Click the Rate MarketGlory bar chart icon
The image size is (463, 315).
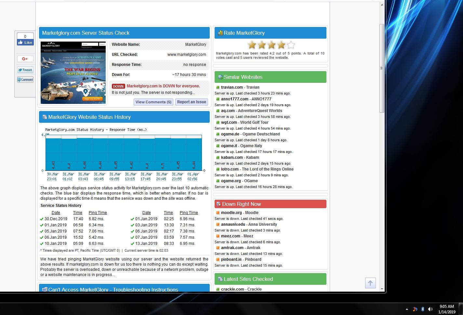coord(220,33)
